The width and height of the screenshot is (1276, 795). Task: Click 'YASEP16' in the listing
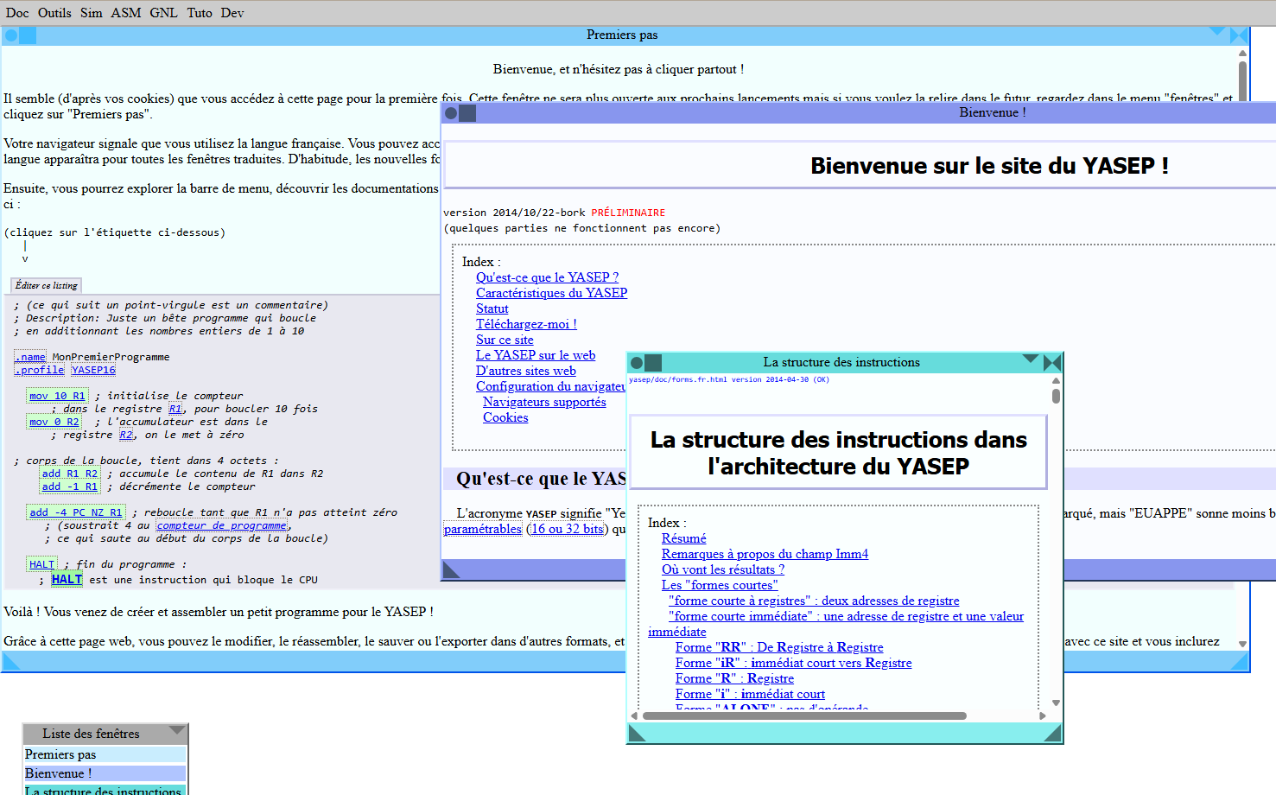point(93,370)
